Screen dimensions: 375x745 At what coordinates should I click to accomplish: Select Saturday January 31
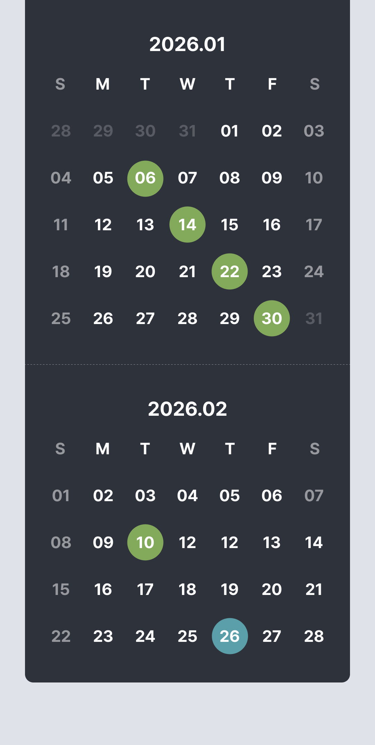tap(314, 318)
